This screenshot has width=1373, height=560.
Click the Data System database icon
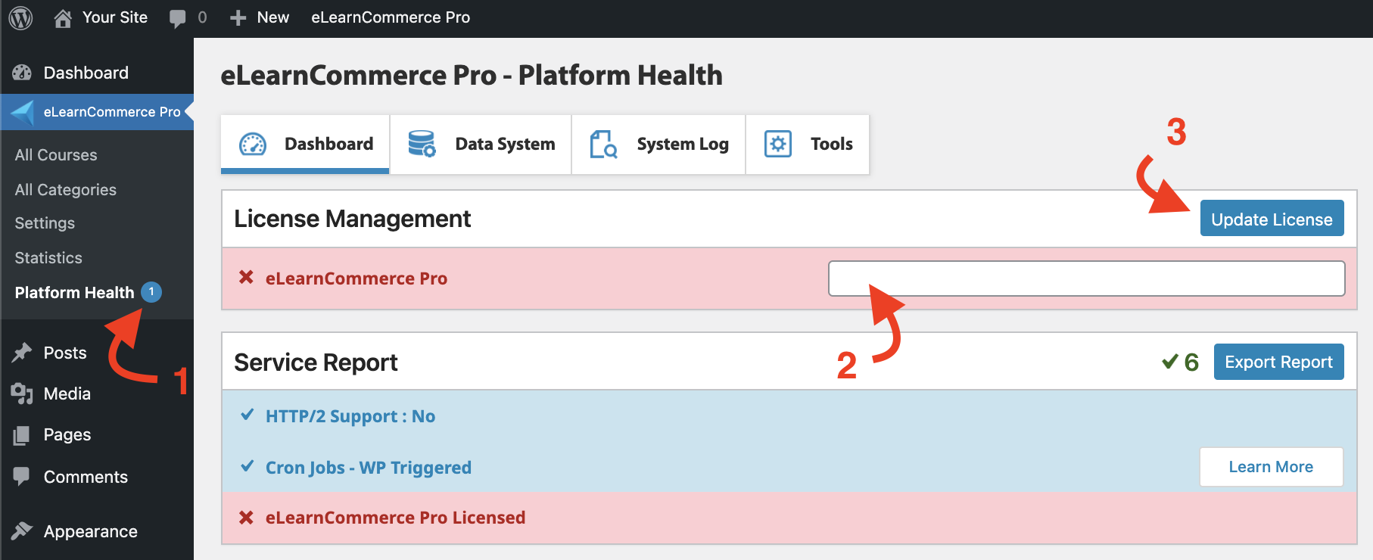point(422,144)
